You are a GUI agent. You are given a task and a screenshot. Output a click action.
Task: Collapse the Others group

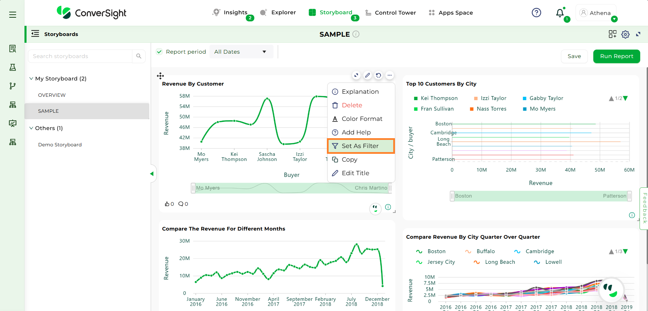pyautogui.click(x=31, y=128)
